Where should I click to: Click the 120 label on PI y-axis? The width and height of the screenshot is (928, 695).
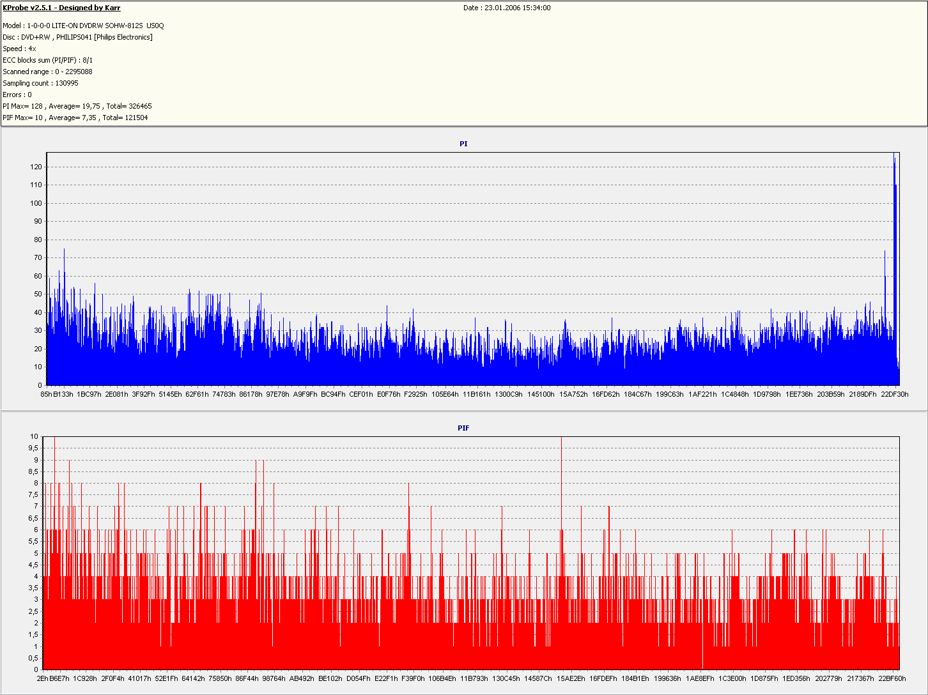pyautogui.click(x=36, y=167)
